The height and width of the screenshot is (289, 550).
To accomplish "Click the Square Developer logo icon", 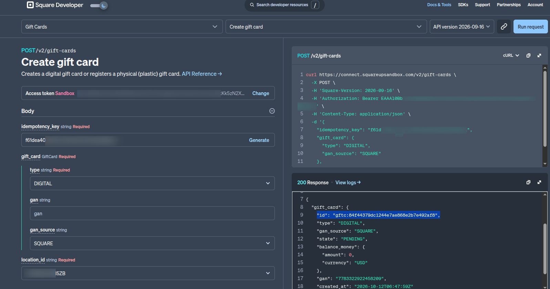I will (30, 5).
